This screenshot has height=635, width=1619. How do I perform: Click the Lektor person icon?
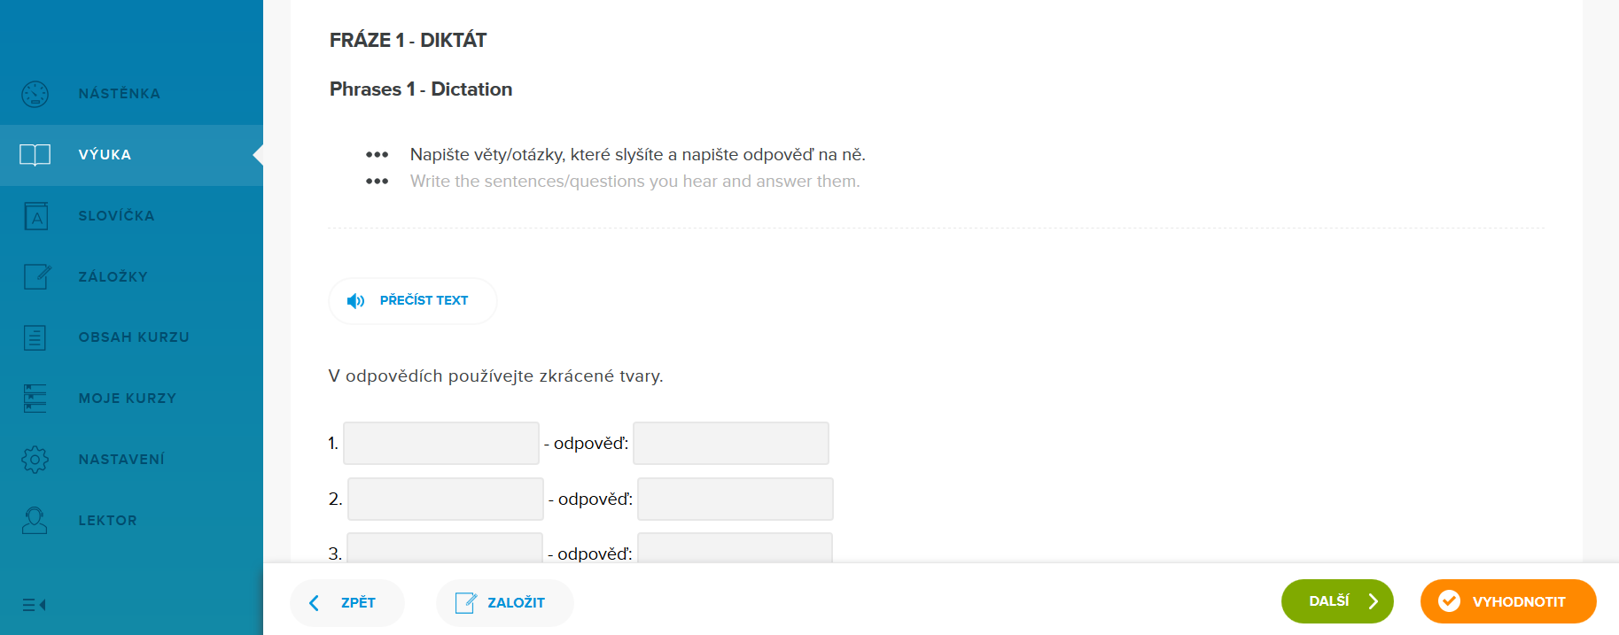(35, 520)
